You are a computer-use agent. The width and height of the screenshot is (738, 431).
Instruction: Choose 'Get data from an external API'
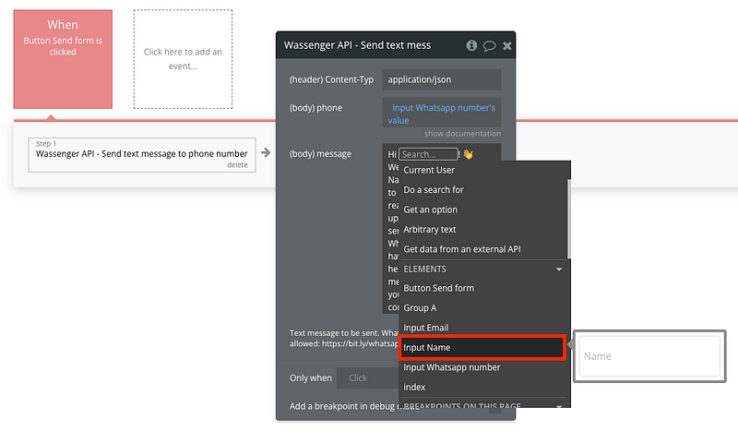pyautogui.click(x=462, y=249)
